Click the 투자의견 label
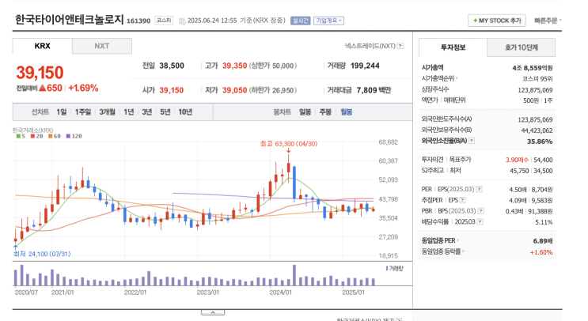This screenshot has height=321, width=588. 432,160
